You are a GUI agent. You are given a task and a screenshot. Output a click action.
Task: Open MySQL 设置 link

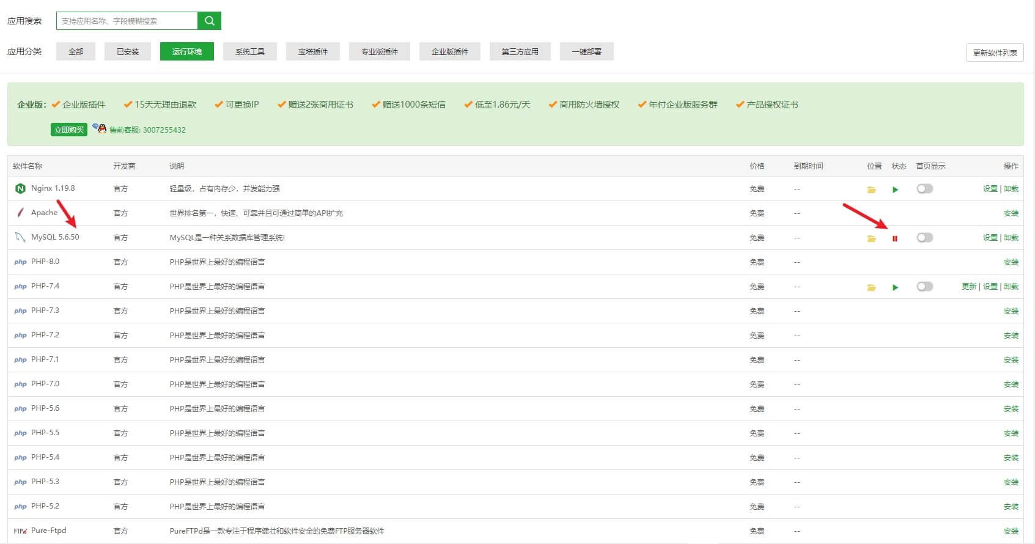990,238
